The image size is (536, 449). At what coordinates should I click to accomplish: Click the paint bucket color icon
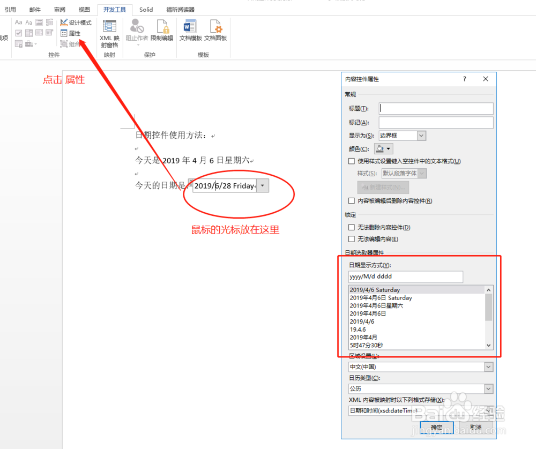point(380,148)
